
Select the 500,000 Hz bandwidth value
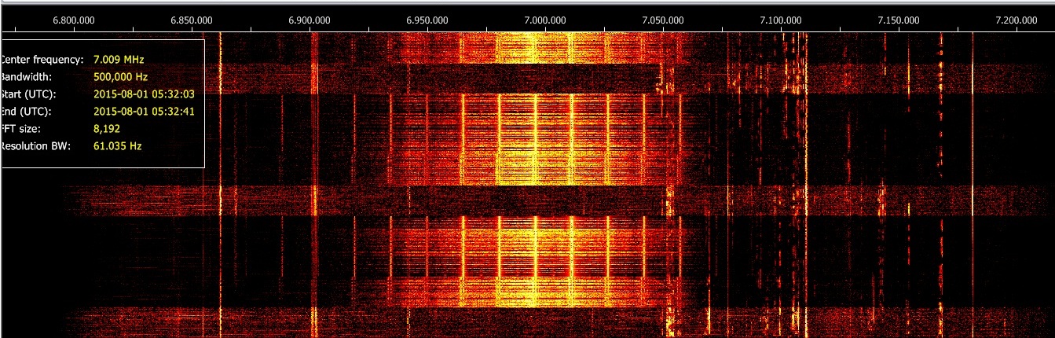(121, 77)
